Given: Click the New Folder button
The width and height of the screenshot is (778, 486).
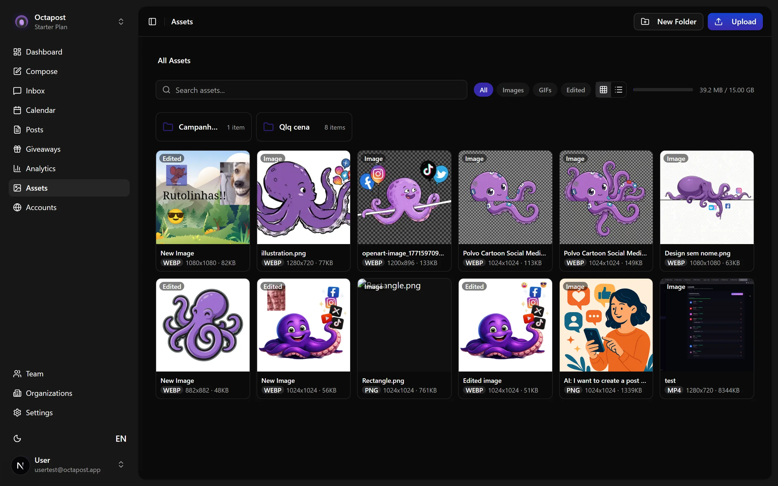Looking at the screenshot, I should [x=668, y=22].
